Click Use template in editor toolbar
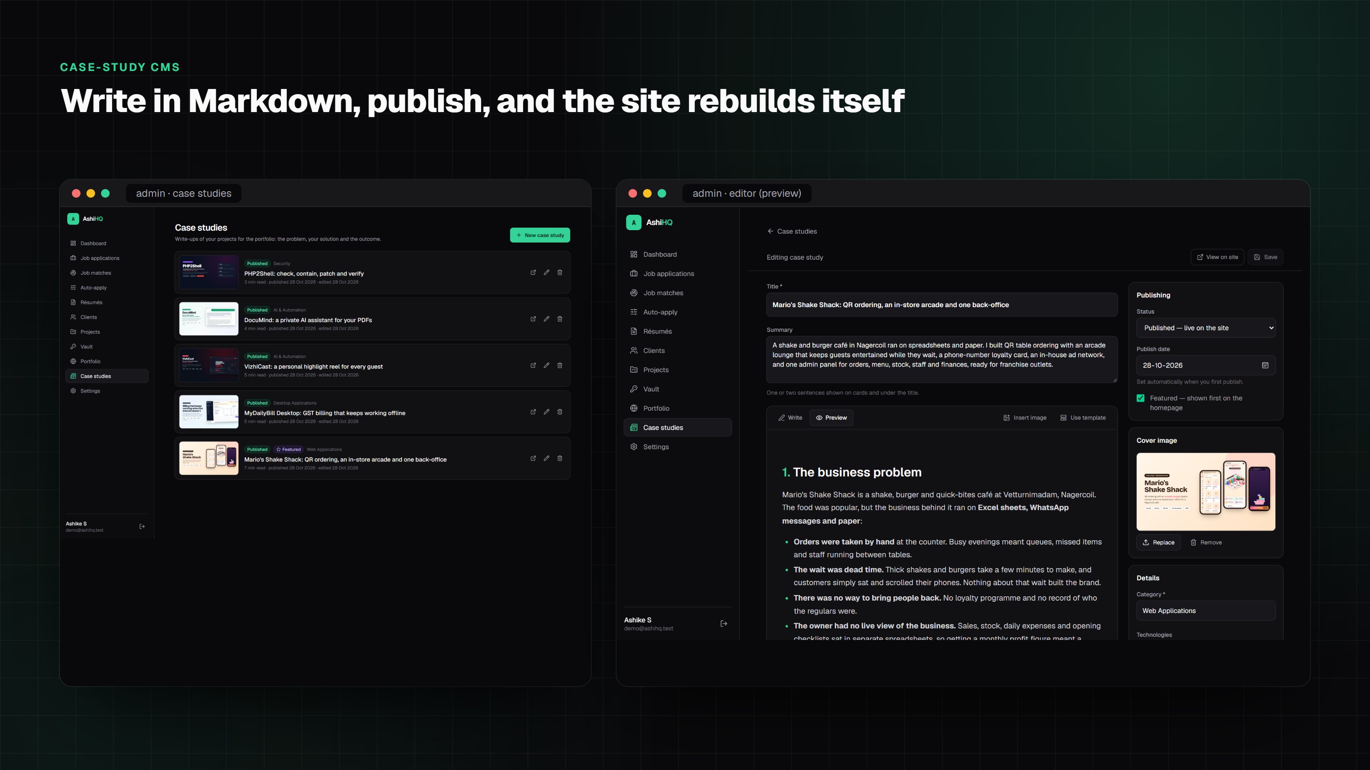Image resolution: width=1370 pixels, height=770 pixels. [x=1082, y=418]
